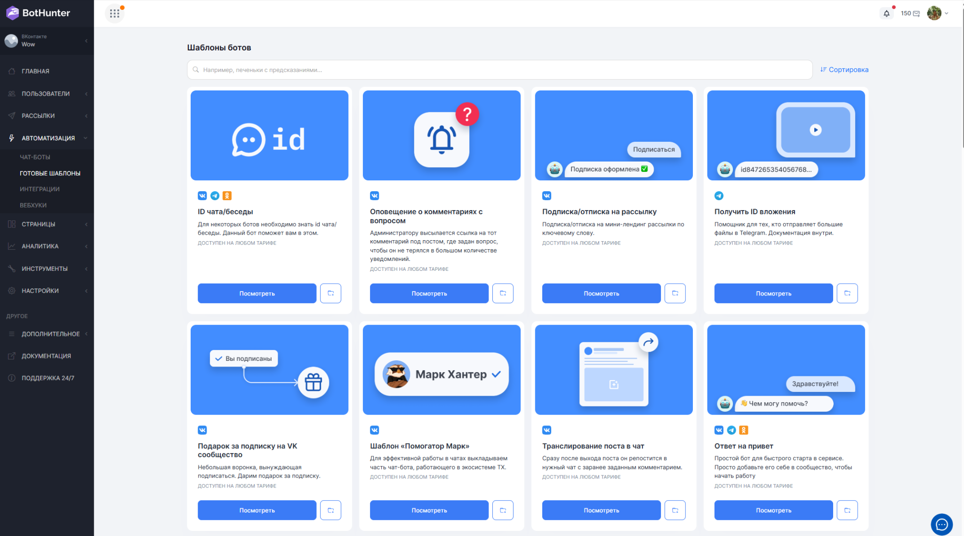Go to ИНТЕГРАЦИИ submenu item
The image size is (964, 536).
(x=40, y=189)
